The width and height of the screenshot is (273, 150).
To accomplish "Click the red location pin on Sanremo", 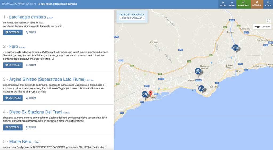I will [151, 93].
